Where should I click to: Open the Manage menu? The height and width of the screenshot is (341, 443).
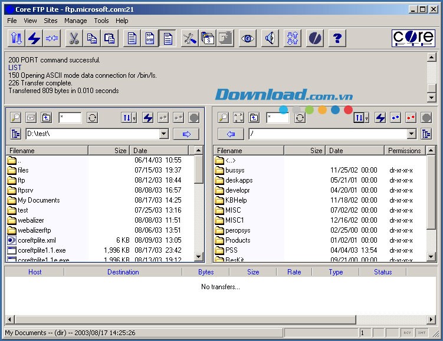tap(76, 21)
